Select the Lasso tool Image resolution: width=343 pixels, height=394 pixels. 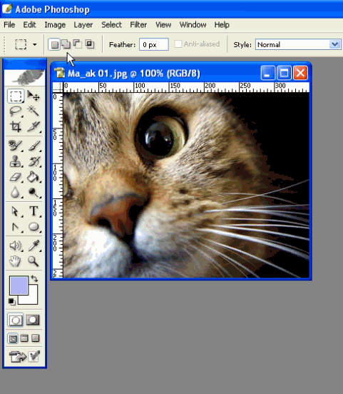16,111
